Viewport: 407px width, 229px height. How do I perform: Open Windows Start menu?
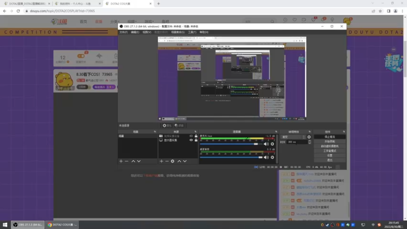click(x=5, y=224)
